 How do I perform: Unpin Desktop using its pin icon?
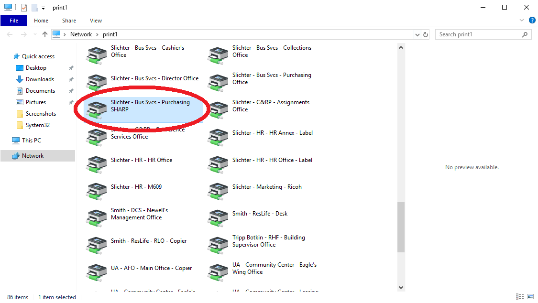pos(71,68)
